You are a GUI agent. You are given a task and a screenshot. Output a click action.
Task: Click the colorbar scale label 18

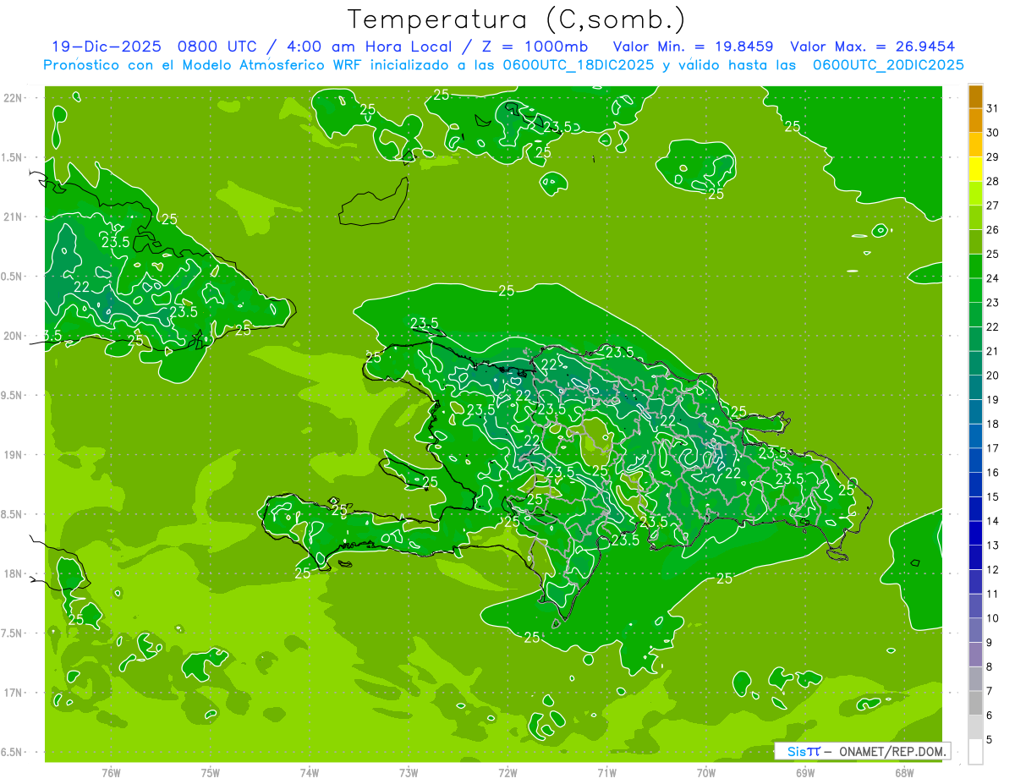[x=993, y=424]
